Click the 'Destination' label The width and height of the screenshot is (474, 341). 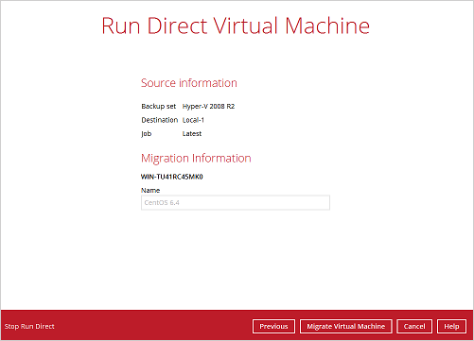[160, 120]
